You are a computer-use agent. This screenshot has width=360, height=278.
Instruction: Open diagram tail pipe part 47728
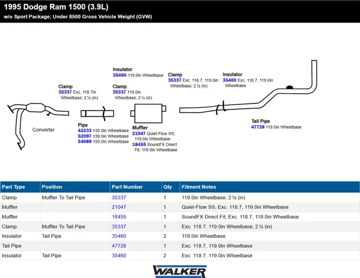258,127
